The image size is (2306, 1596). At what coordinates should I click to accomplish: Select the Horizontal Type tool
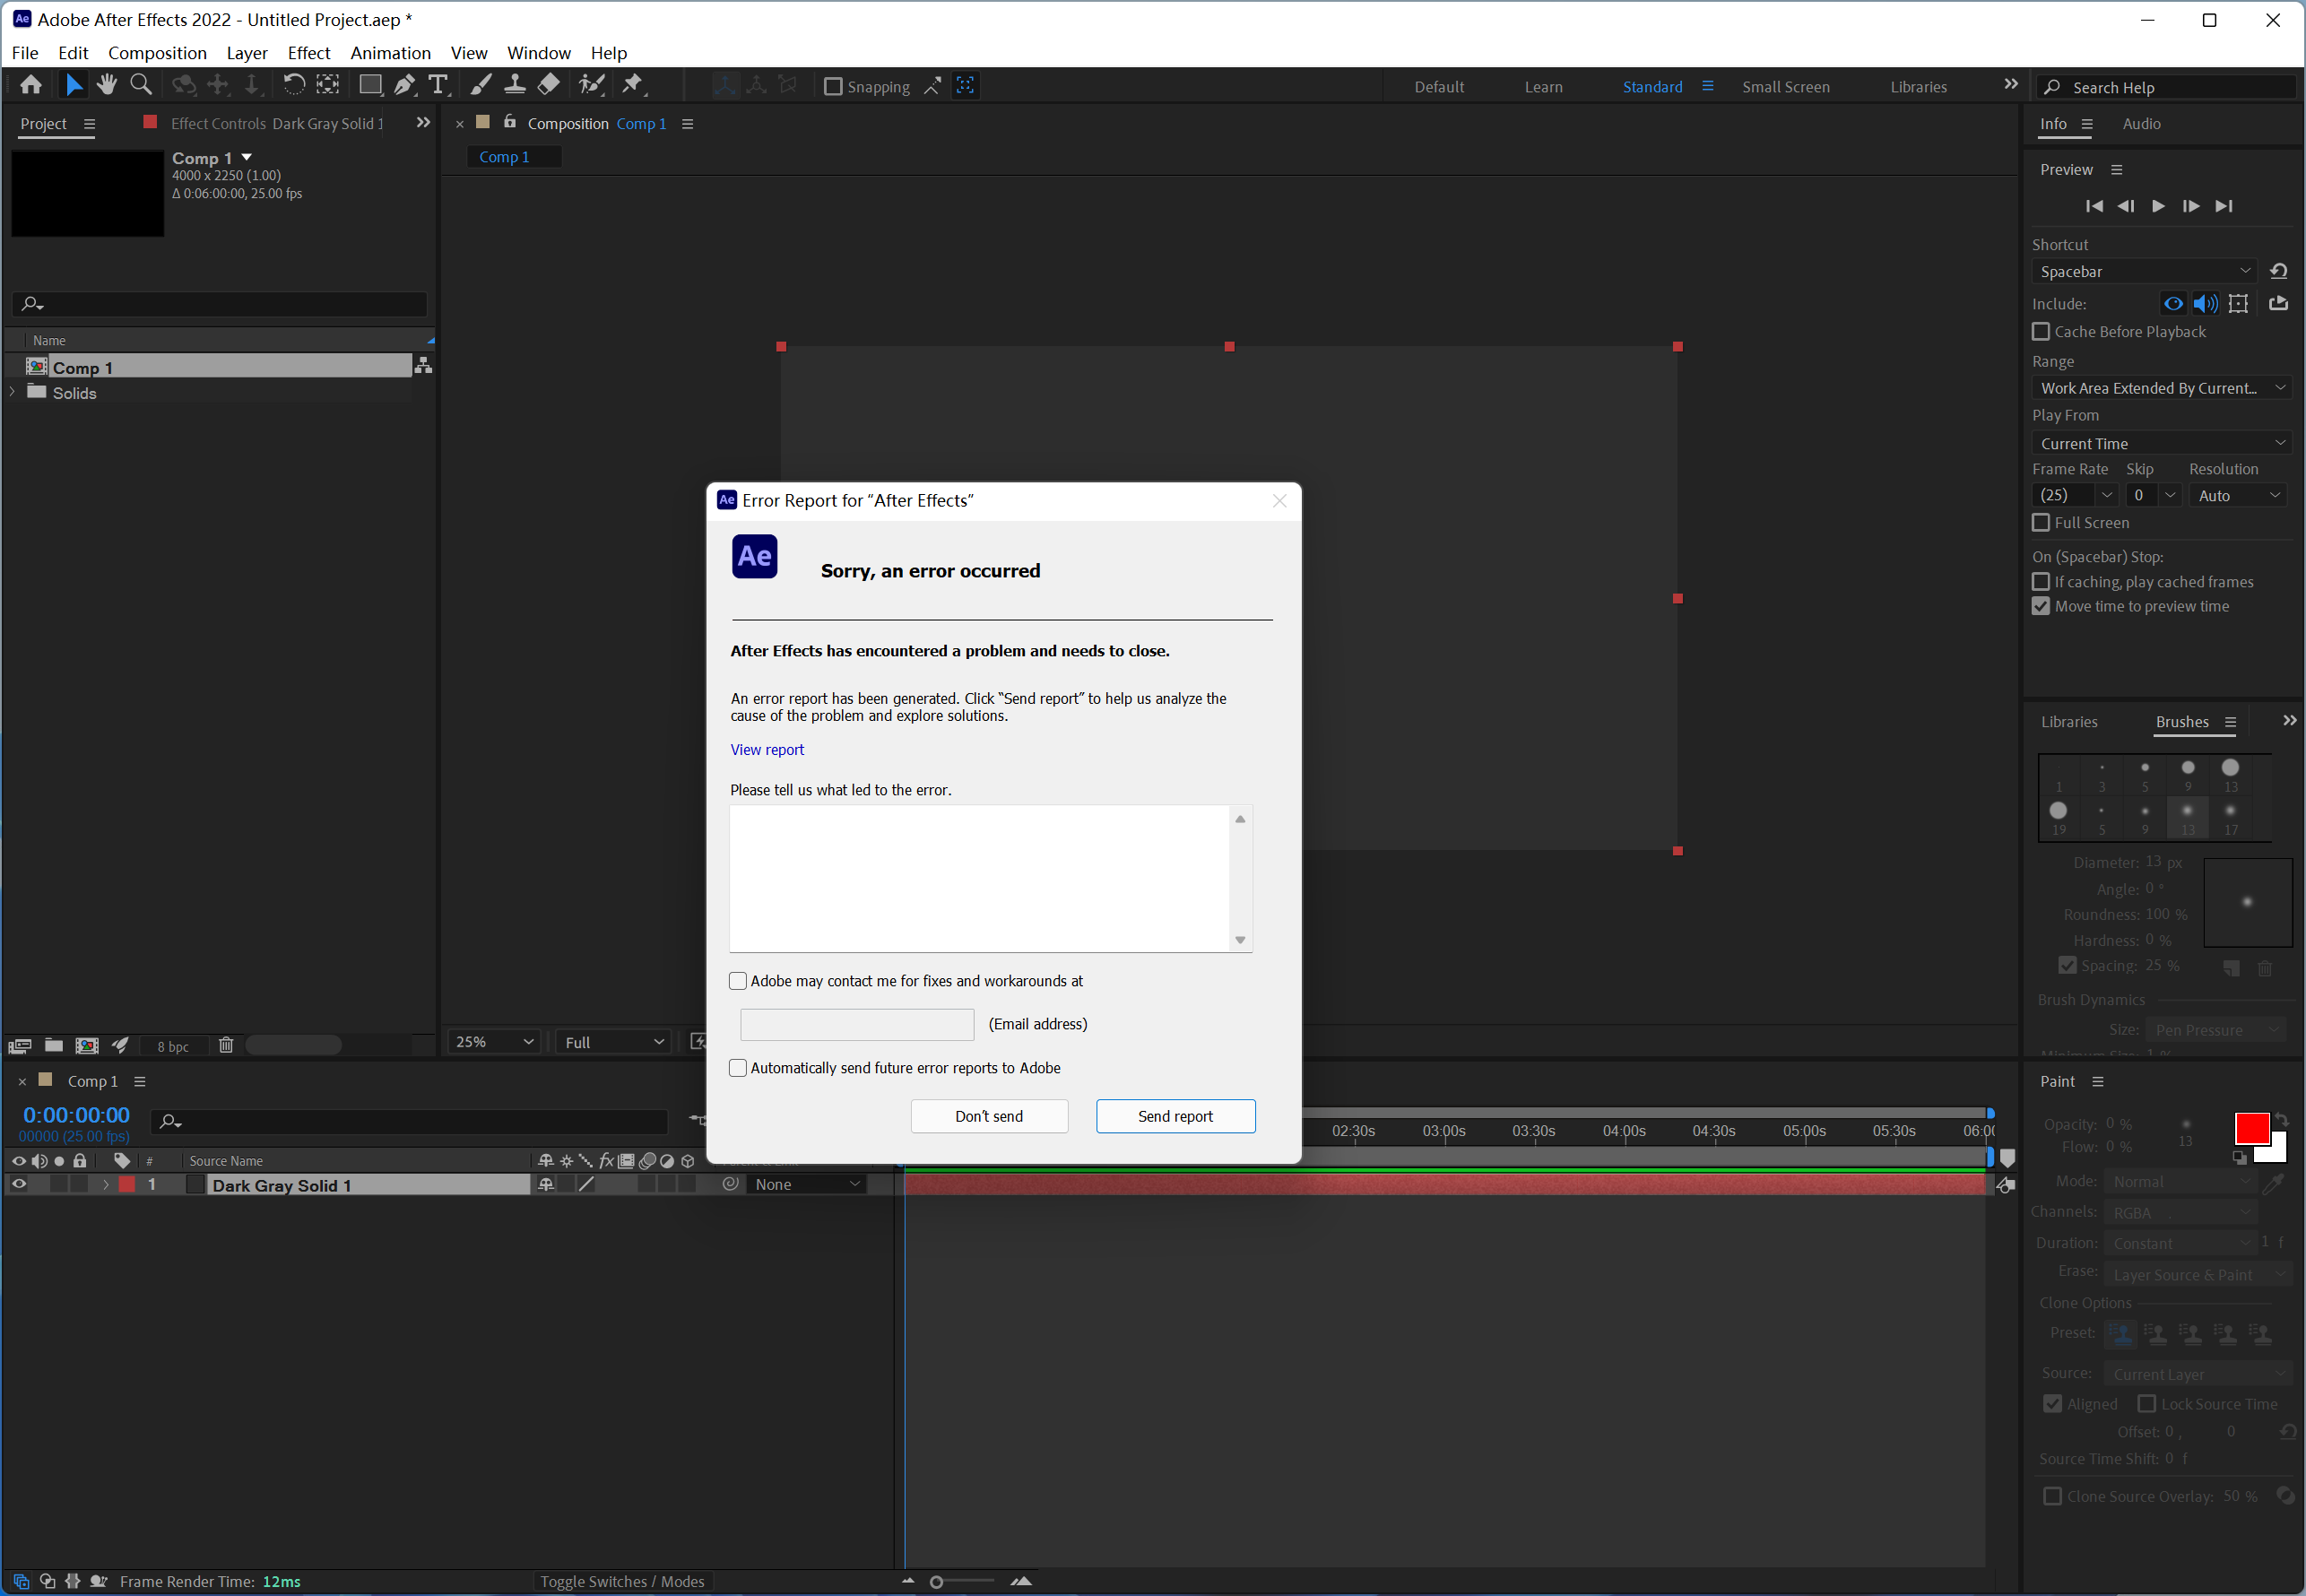438,85
